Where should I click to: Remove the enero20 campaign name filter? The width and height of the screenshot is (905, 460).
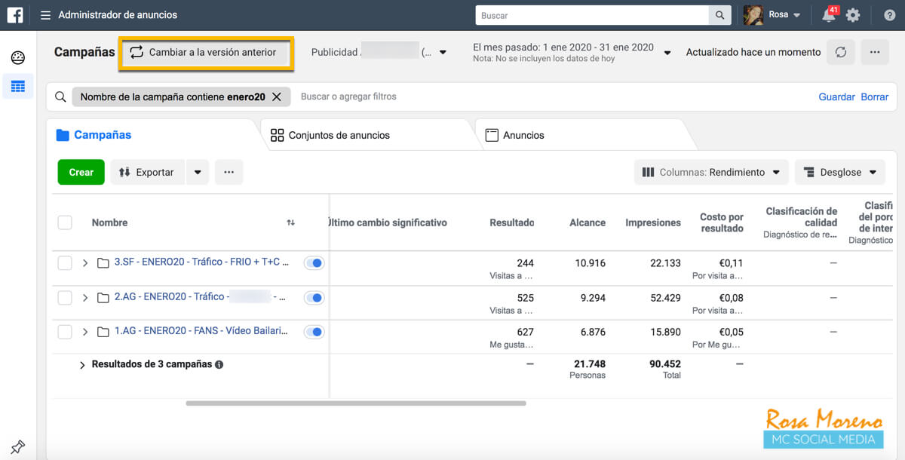click(x=277, y=97)
